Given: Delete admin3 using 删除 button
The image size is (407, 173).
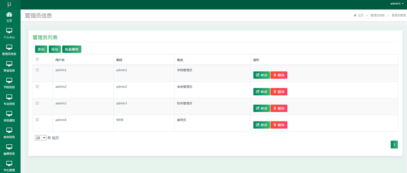Looking at the screenshot, I should coord(279,108).
